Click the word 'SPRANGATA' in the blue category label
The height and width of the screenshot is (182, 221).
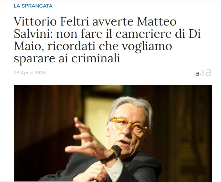tap(37, 6)
